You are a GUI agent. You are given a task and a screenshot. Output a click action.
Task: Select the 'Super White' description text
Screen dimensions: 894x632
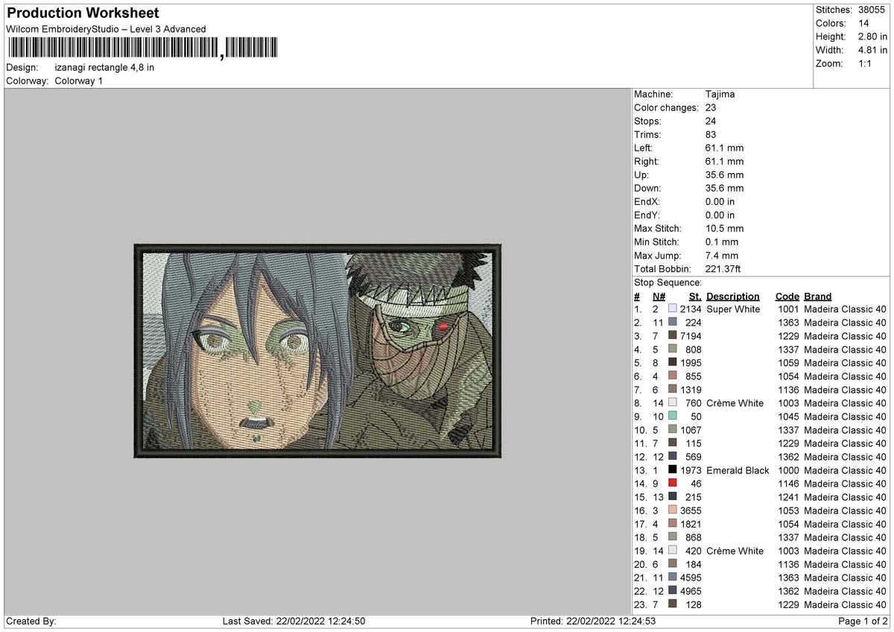[734, 309]
